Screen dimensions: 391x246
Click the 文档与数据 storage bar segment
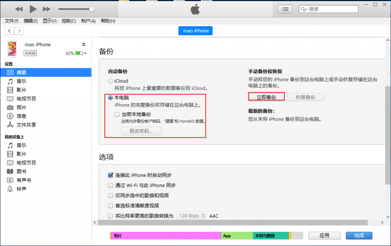[x=271, y=236]
